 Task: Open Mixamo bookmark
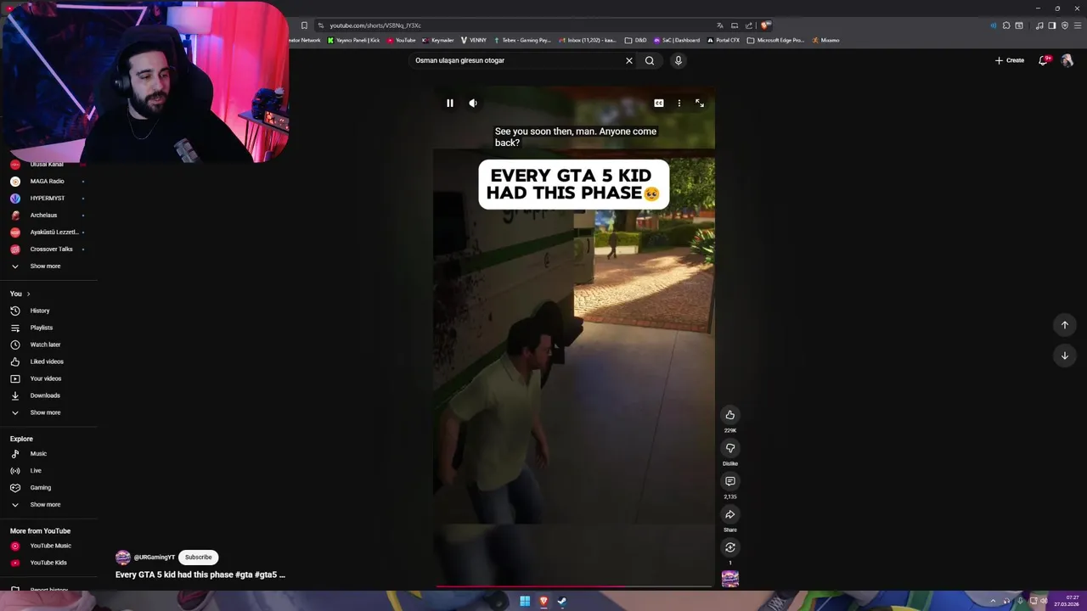click(825, 41)
